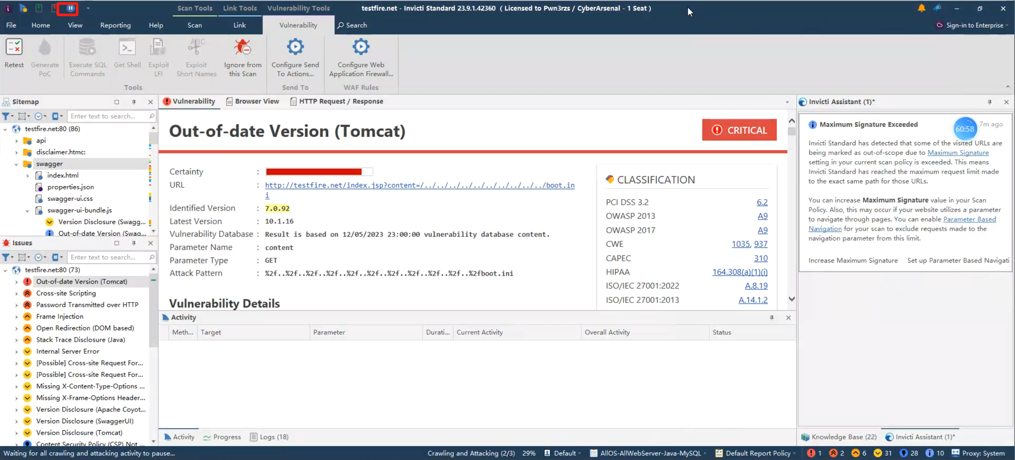The width and height of the screenshot is (1015, 460).
Task: Open the Issues filter dropdown
Action: pos(8,257)
